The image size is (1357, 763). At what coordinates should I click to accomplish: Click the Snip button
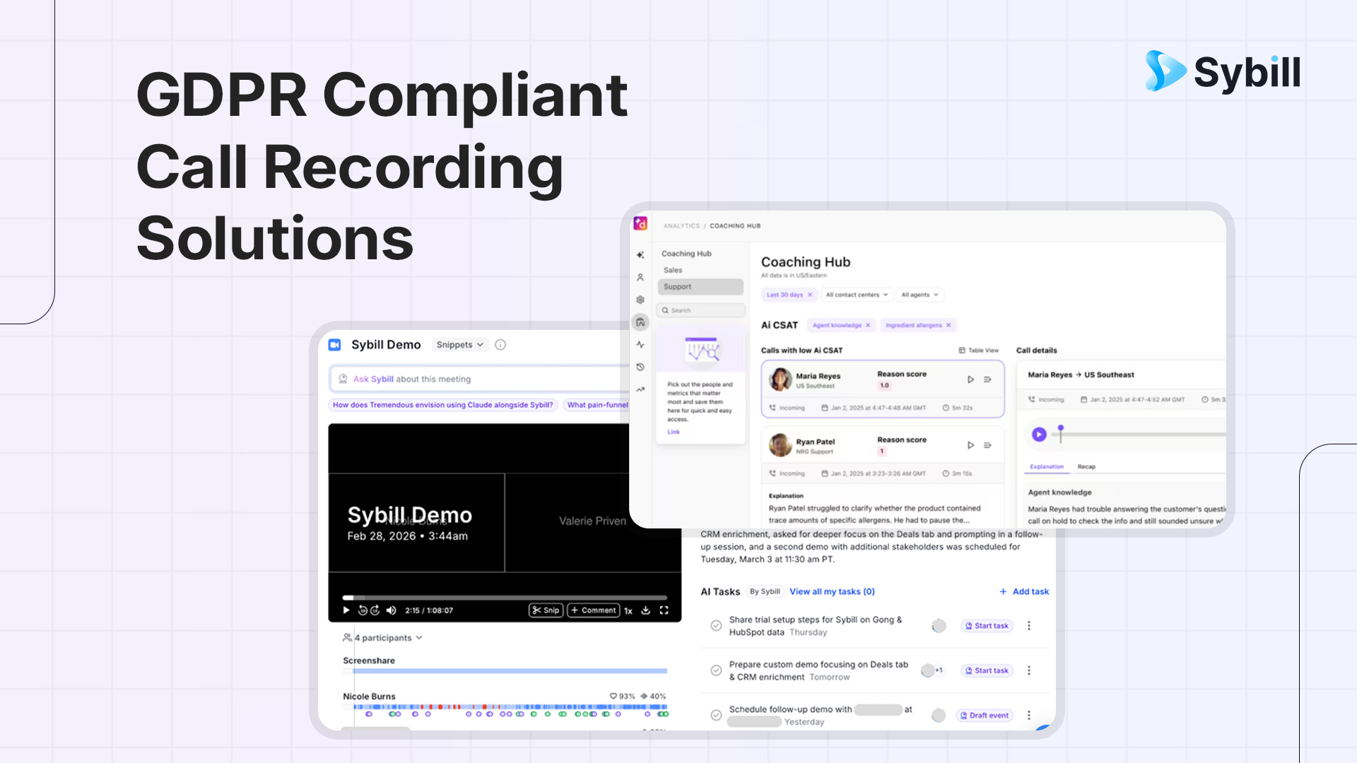tap(546, 610)
